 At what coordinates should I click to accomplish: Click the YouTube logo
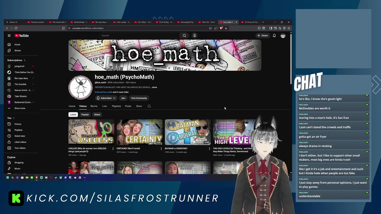click(22, 36)
